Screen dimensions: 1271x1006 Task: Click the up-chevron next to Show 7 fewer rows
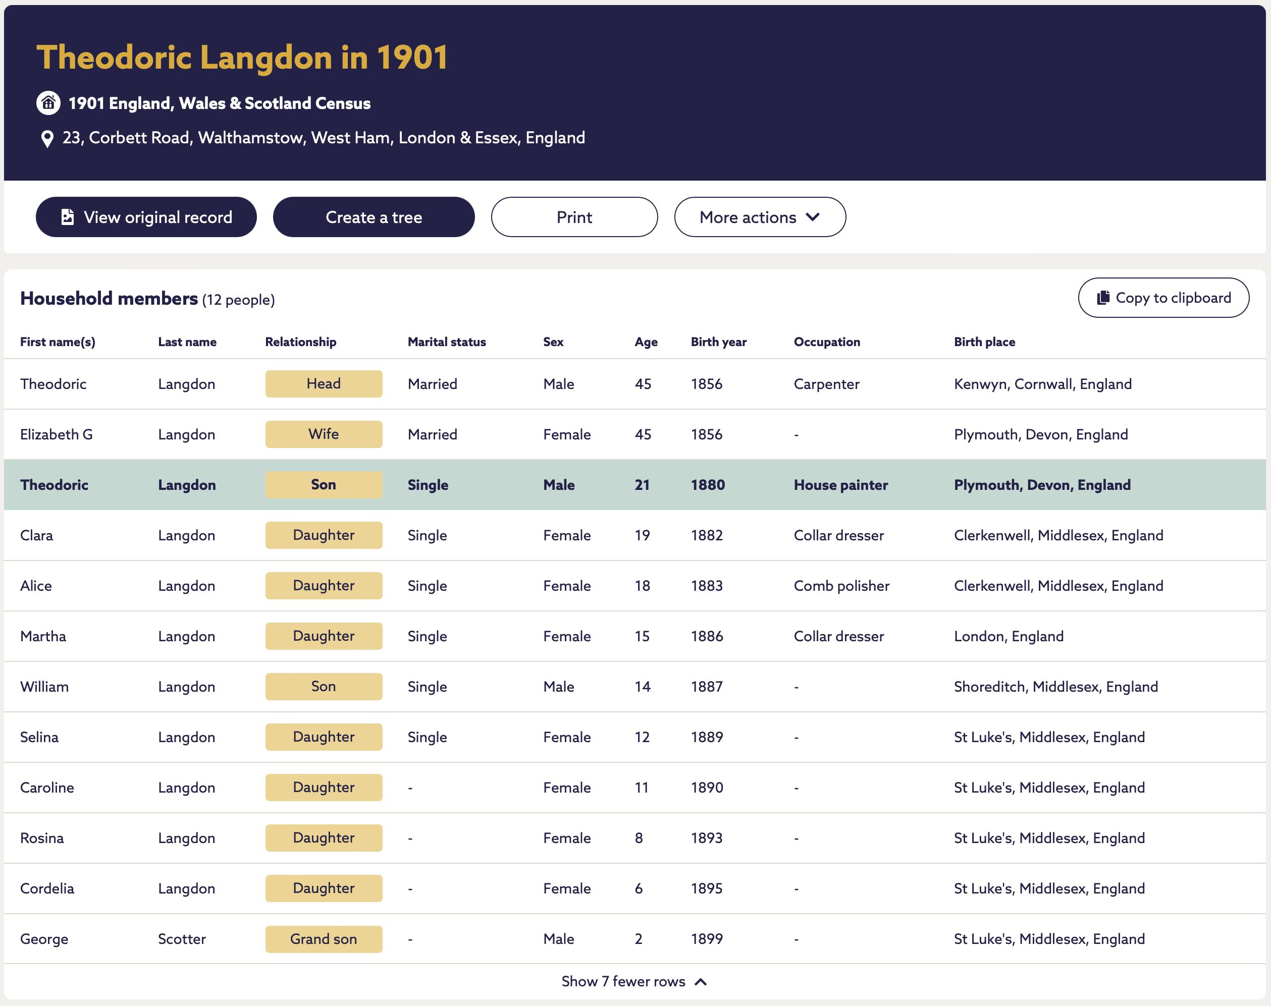tap(701, 982)
